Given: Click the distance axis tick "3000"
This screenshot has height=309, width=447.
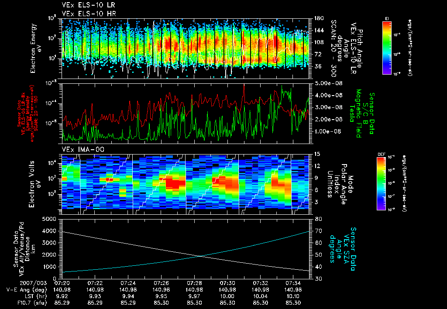Looking at the screenshot, I should point(49,243).
